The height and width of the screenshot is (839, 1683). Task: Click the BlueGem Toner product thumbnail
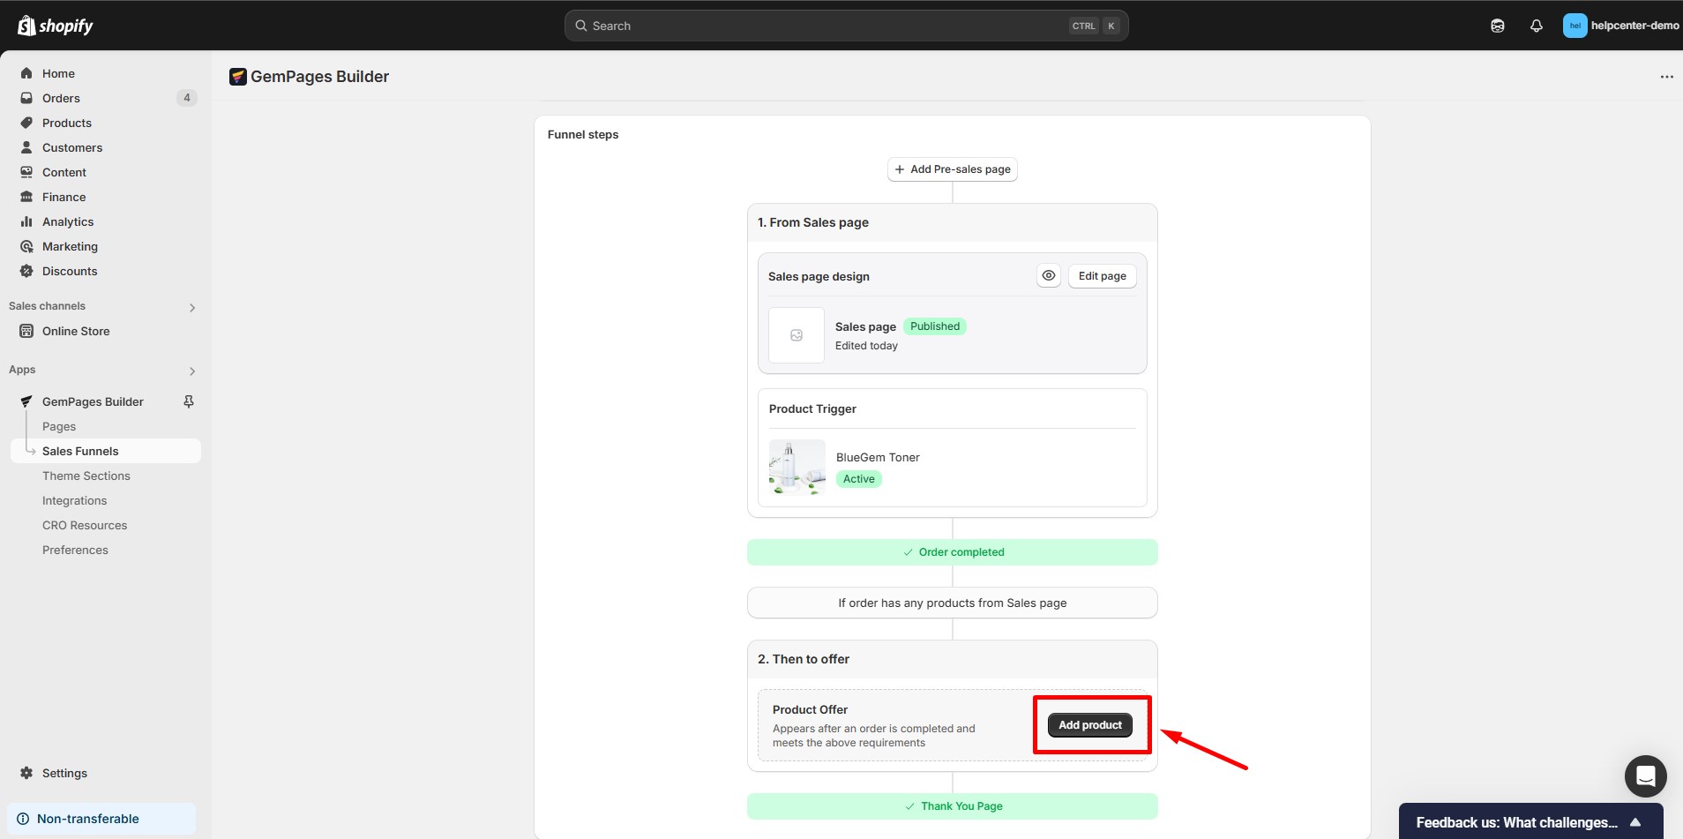click(x=797, y=468)
